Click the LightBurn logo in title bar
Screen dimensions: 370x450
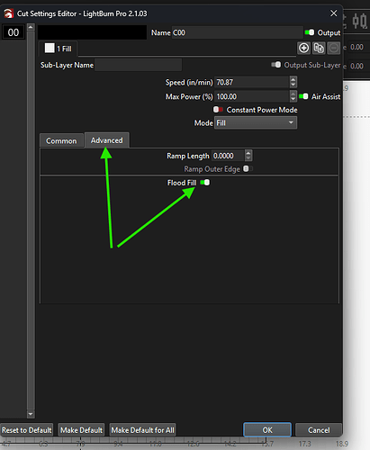[8, 13]
